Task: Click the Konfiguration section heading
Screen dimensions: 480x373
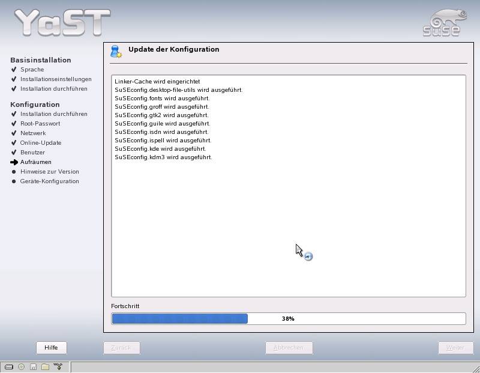Action: click(35, 105)
